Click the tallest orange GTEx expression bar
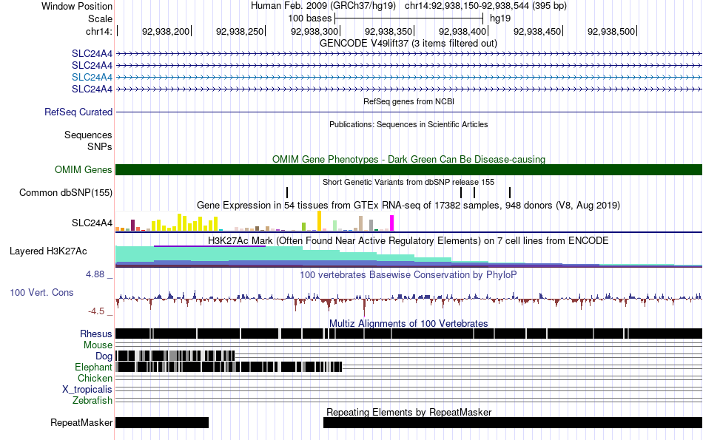The height and width of the screenshot is (440, 703). point(319,221)
